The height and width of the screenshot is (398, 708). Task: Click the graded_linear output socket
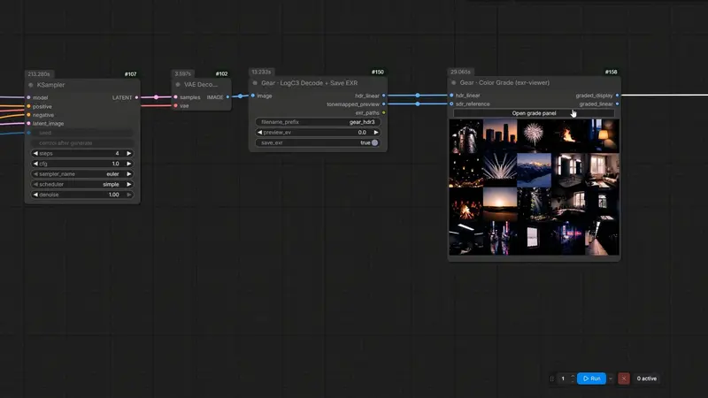tap(617, 103)
